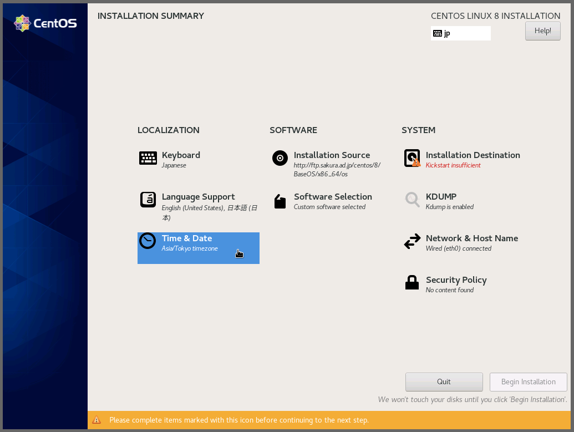Click the Software Selection package icon
This screenshot has height=432, width=574.
tap(280, 201)
